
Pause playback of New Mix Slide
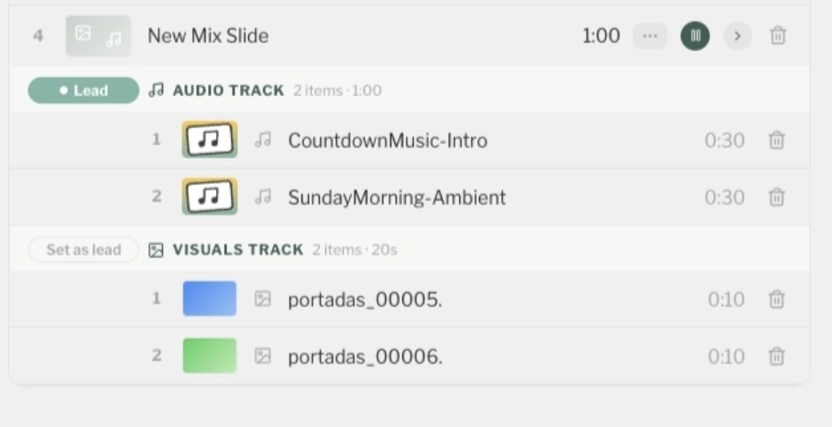tap(695, 36)
